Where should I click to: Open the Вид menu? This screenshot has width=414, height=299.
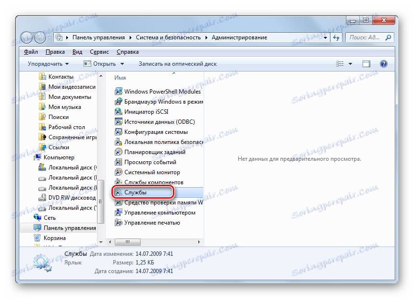[77, 52]
